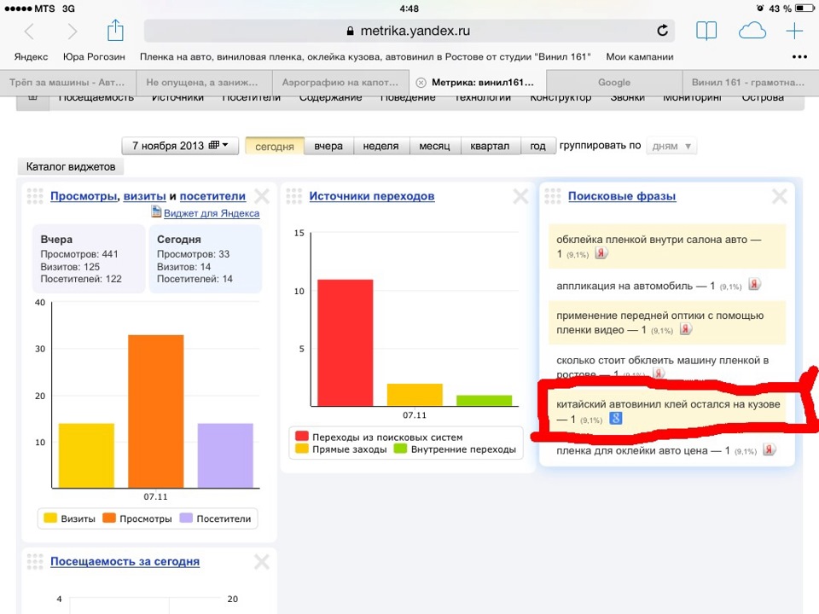Tap the battery indicator in status bar
Screen dimensions: 819x614
coord(804,9)
